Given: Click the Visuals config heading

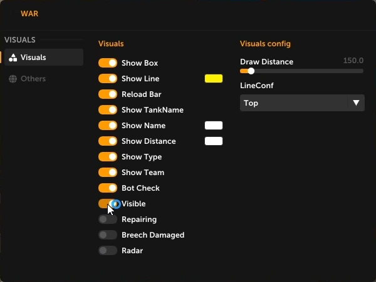Looking at the screenshot, I should tap(265, 44).
